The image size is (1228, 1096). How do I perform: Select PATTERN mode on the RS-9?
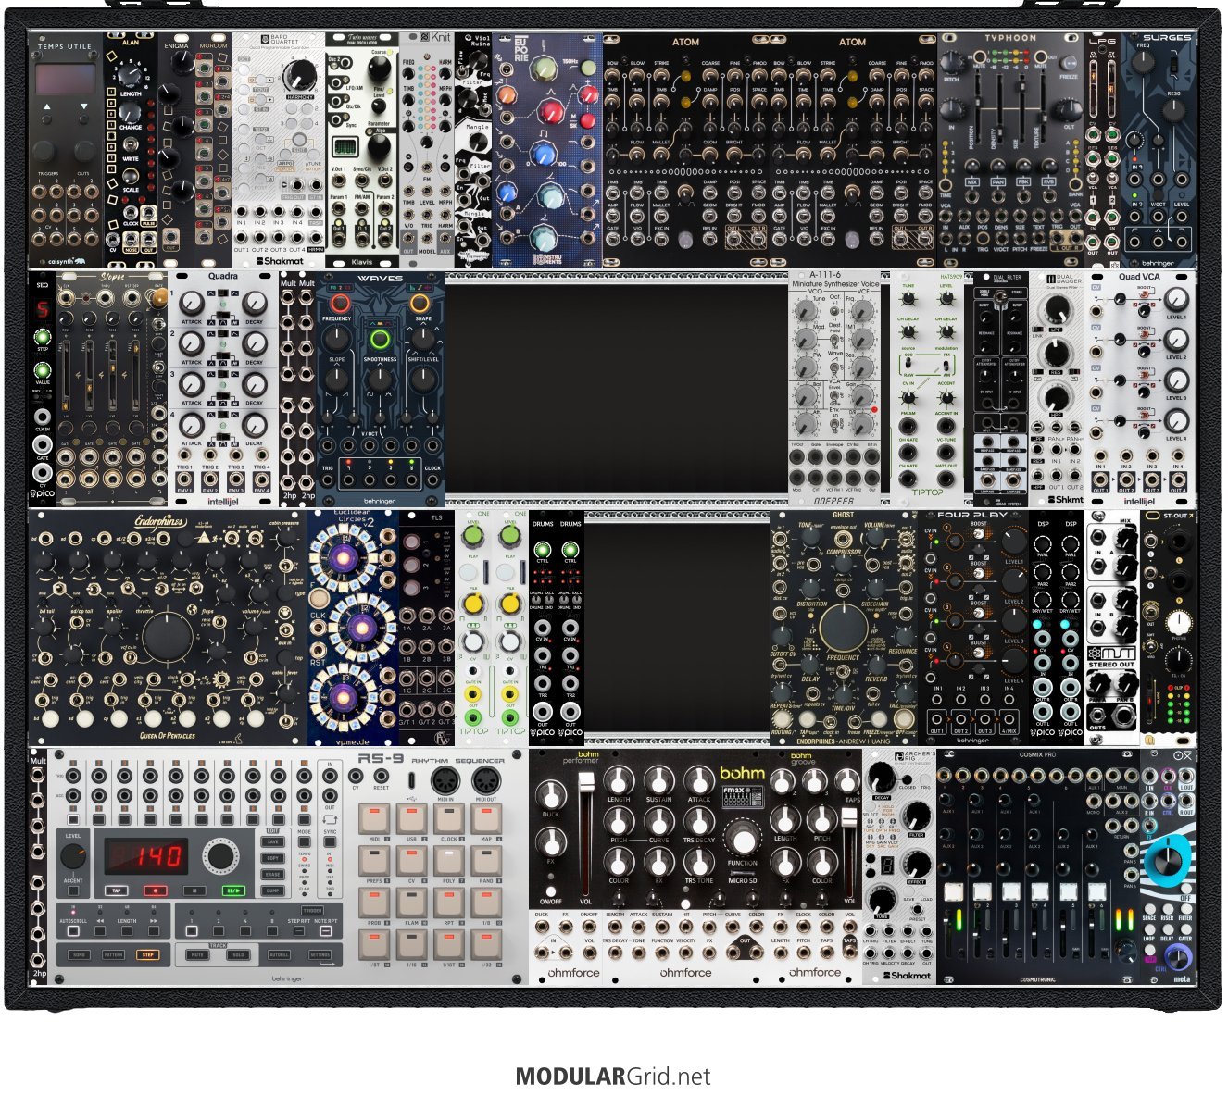pos(114,954)
